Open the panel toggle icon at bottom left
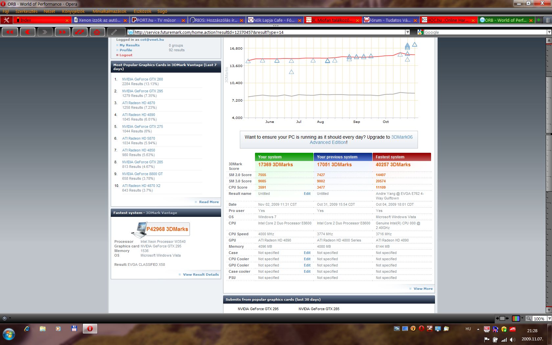 point(5,318)
